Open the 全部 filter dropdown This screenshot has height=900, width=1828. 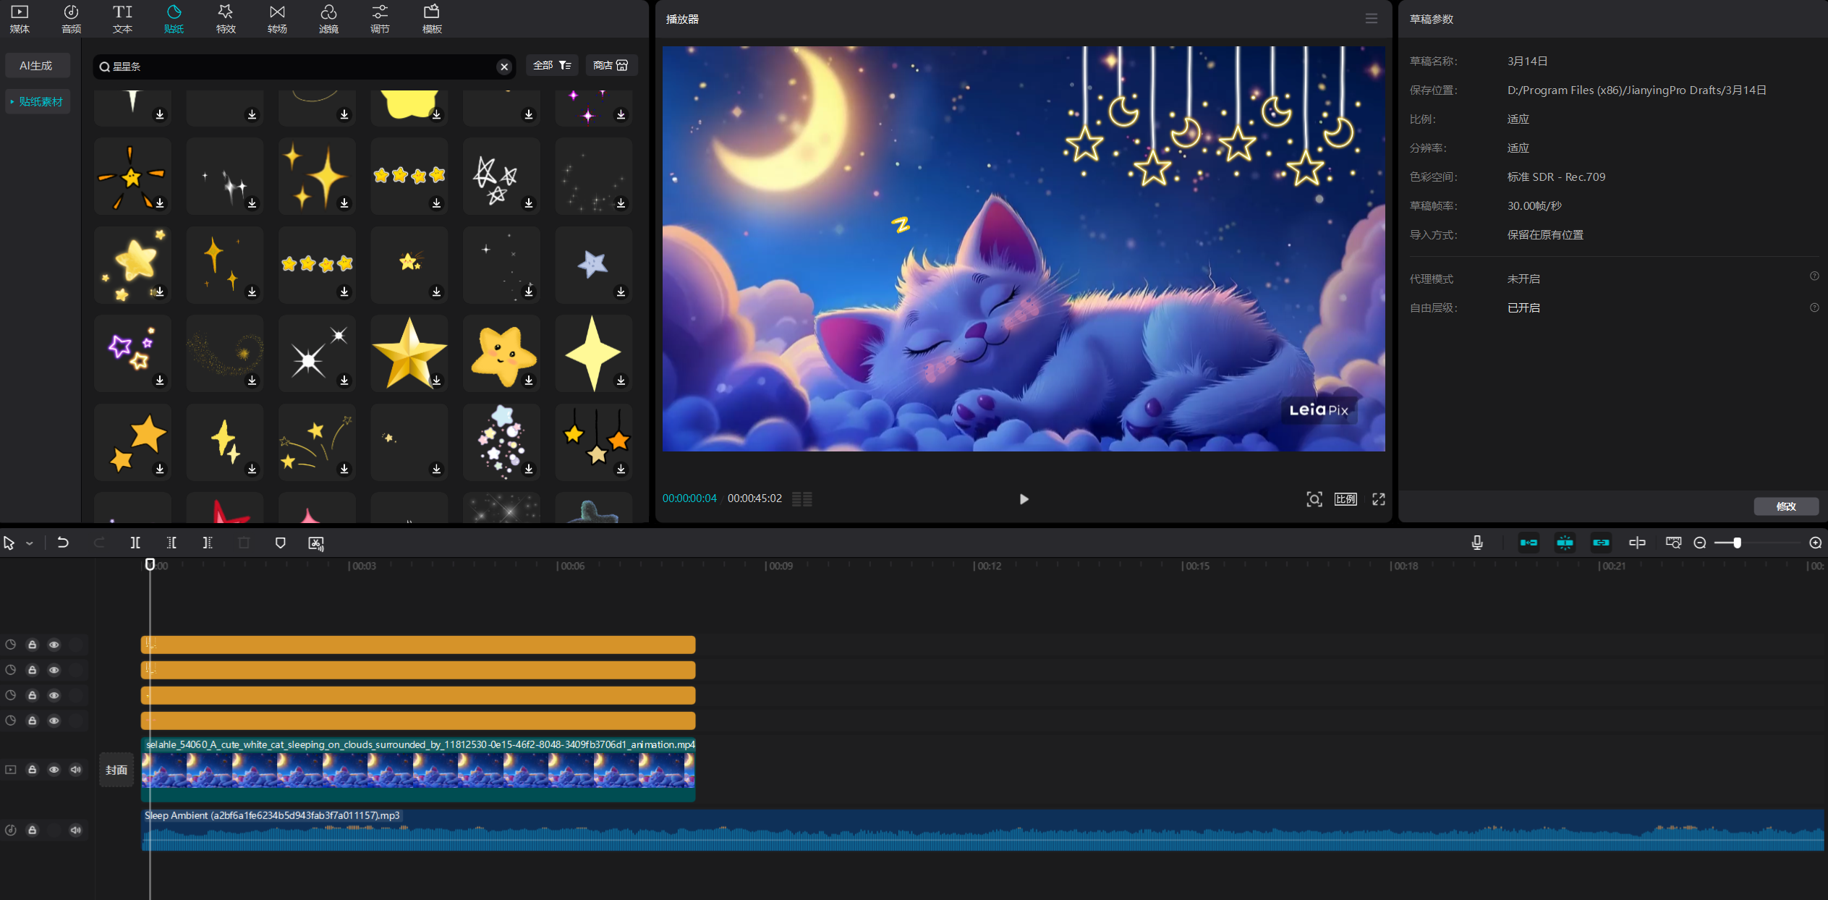(552, 66)
